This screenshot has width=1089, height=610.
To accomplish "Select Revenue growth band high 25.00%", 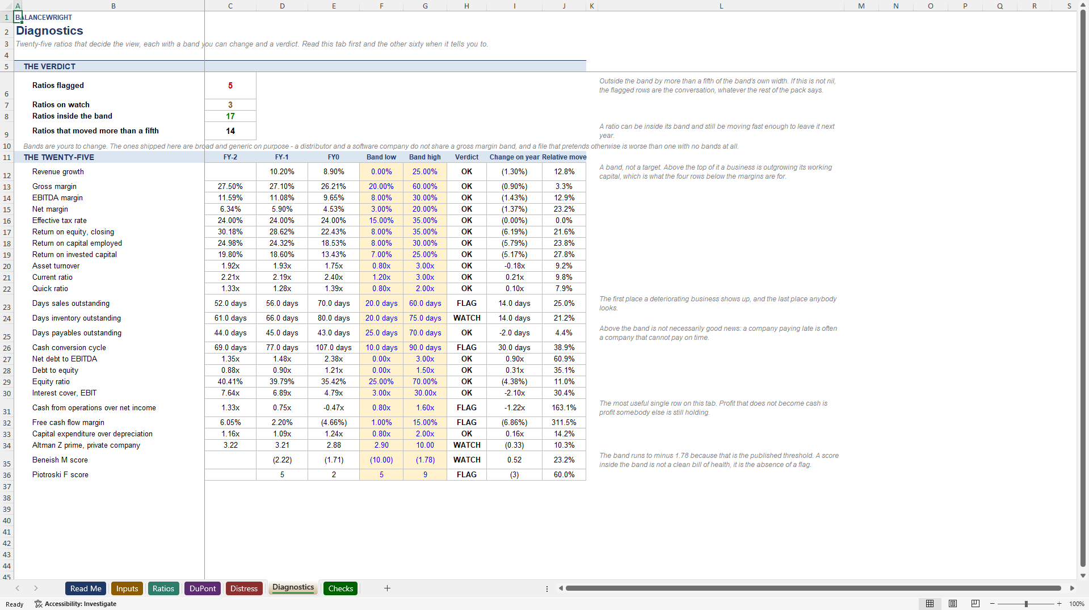I will [425, 171].
